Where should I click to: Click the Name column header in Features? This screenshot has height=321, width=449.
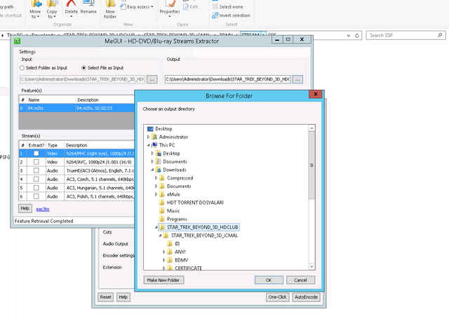point(51,100)
